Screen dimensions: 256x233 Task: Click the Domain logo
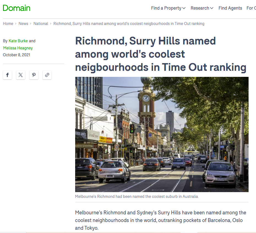click(17, 8)
